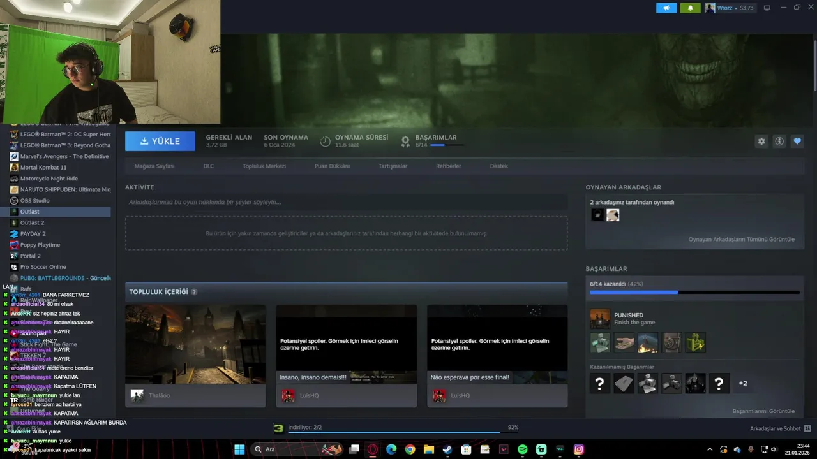Expand the system tray hidden icons chevron
Image resolution: width=817 pixels, height=459 pixels.
click(x=710, y=449)
